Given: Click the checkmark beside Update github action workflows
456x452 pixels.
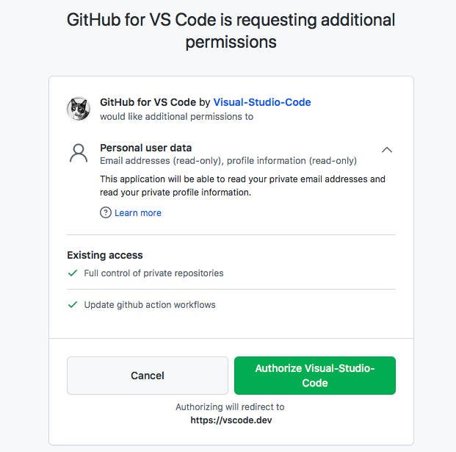Looking at the screenshot, I should click(x=73, y=304).
